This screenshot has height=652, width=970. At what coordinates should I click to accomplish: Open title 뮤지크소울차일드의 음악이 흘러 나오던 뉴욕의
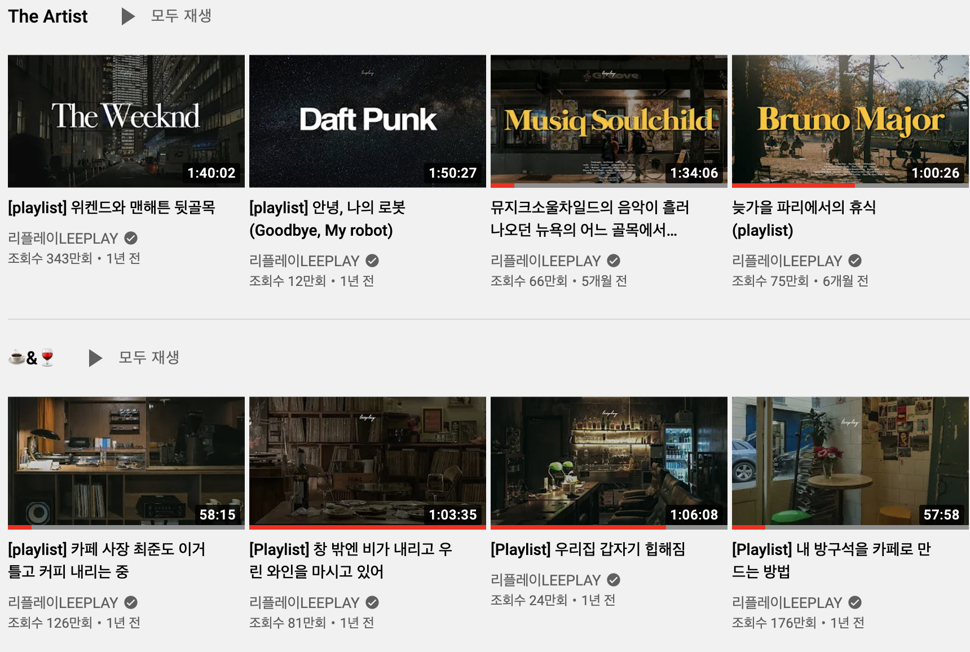point(590,219)
